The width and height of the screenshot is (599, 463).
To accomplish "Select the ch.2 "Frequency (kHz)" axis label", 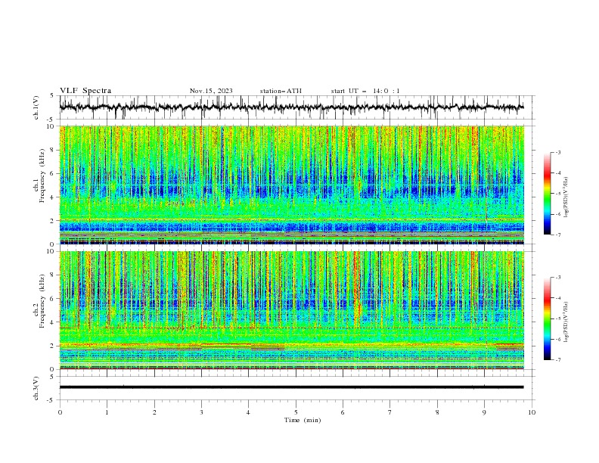I will (42, 300).
